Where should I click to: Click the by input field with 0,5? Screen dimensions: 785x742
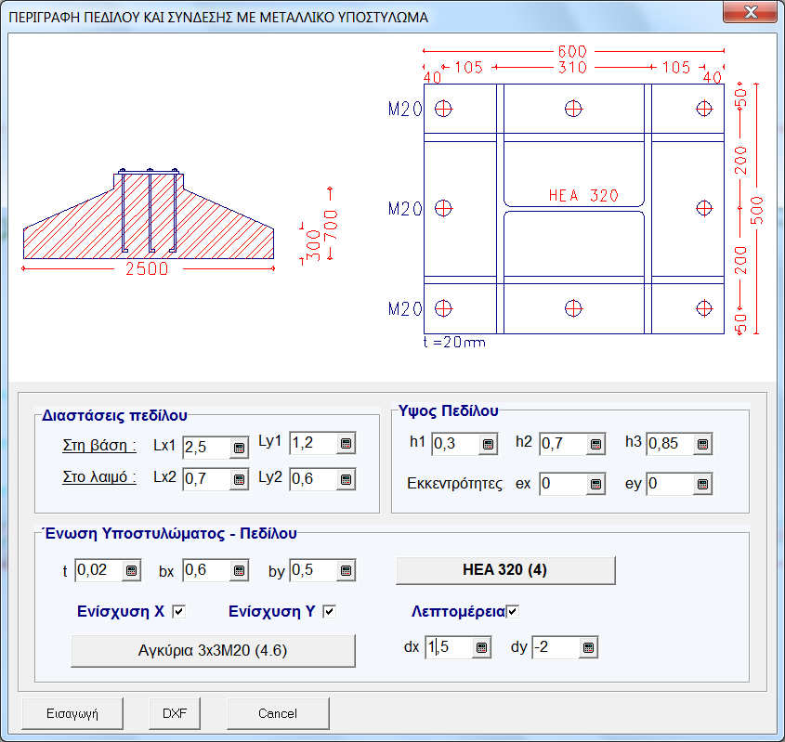click(x=313, y=571)
